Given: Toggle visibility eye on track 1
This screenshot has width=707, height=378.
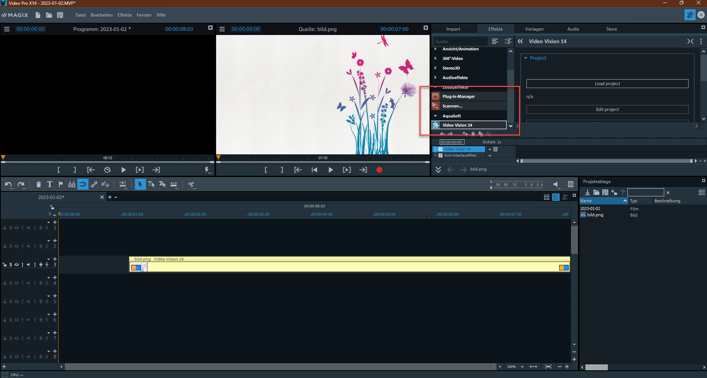Looking at the screenshot, I should click(x=17, y=228).
